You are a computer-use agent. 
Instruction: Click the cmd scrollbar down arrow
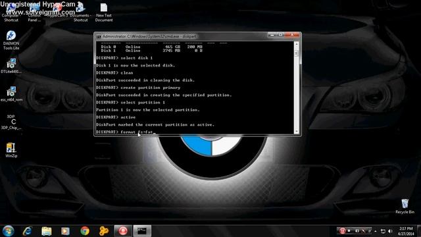tap(297, 132)
